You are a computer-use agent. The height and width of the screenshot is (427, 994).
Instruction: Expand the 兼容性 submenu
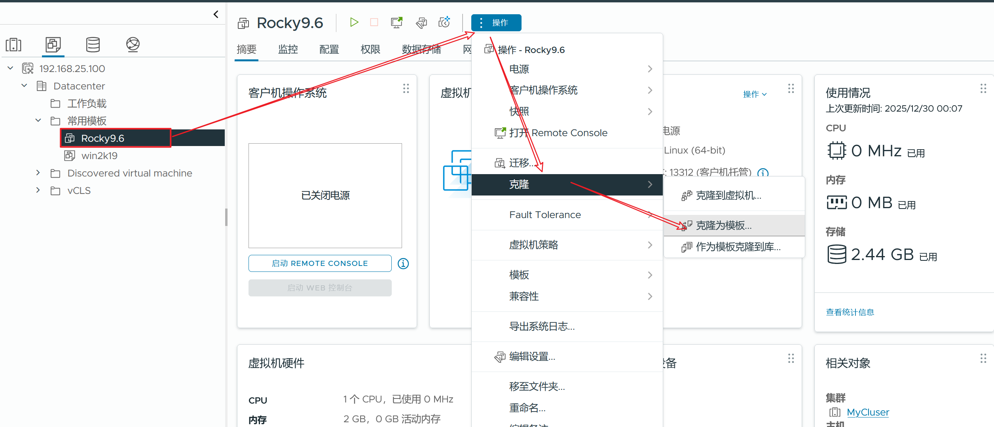tap(567, 296)
